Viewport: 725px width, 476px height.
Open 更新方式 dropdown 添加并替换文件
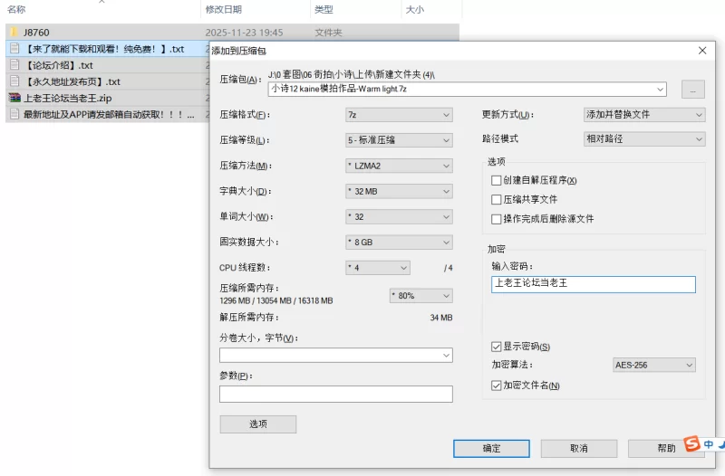[644, 115]
